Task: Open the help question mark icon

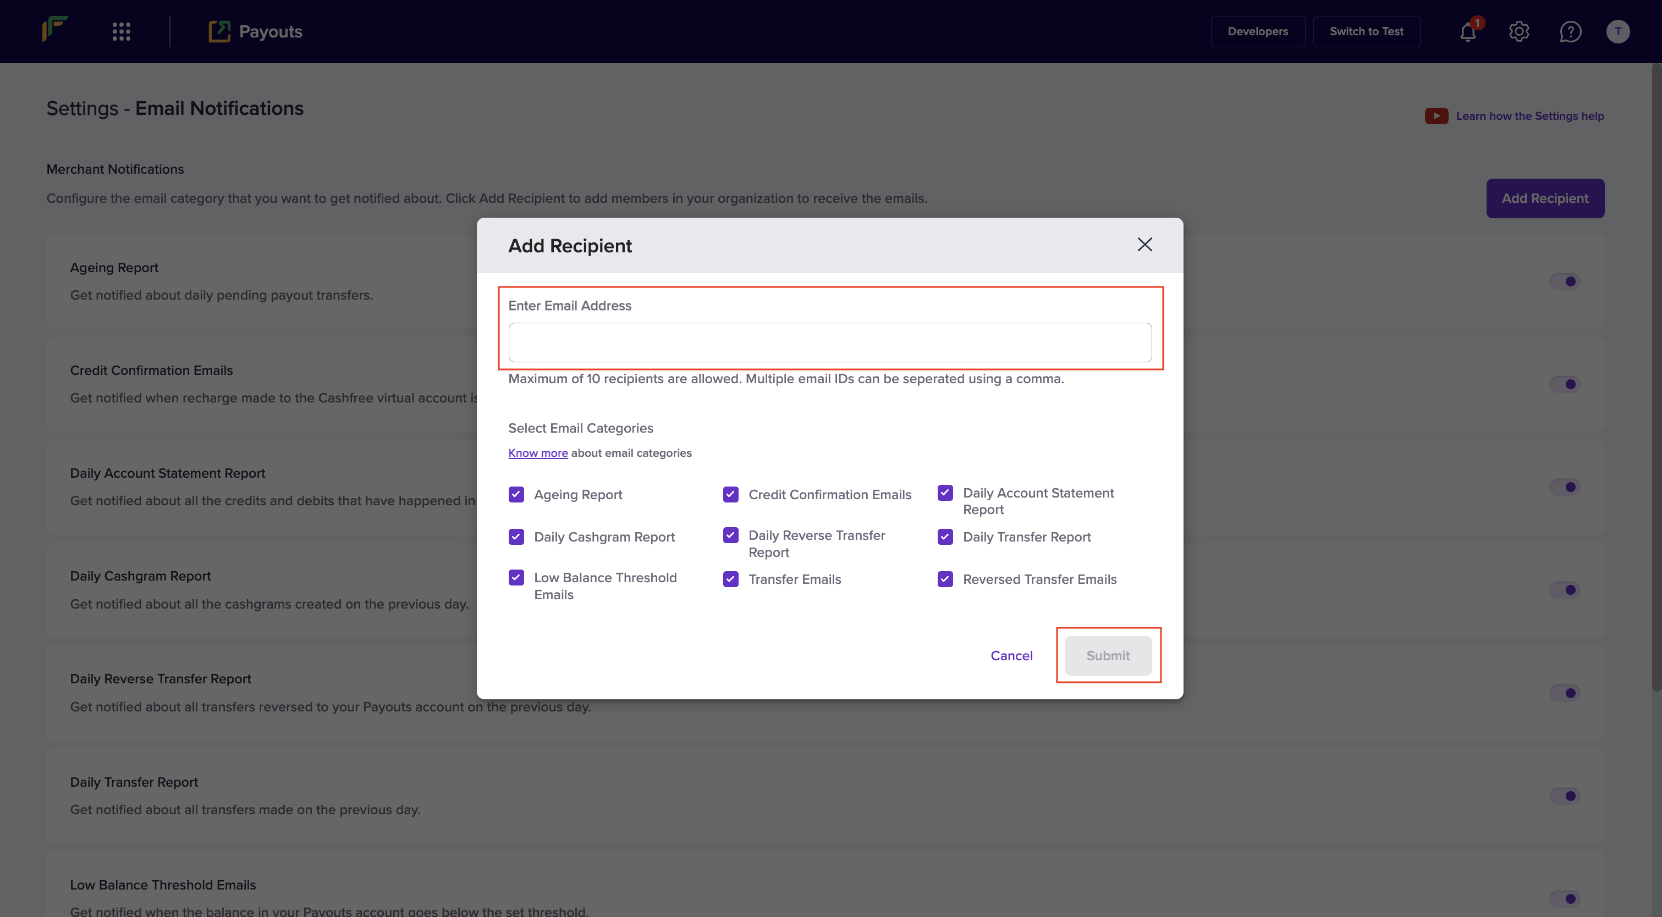Action: point(1570,31)
